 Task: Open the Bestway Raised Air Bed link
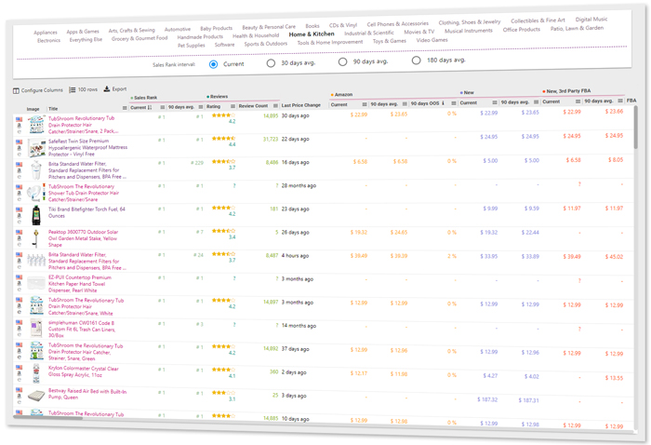tap(87, 395)
